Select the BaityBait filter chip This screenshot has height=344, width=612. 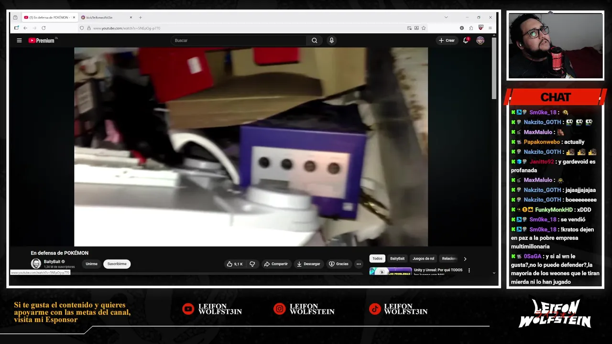tap(397, 258)
